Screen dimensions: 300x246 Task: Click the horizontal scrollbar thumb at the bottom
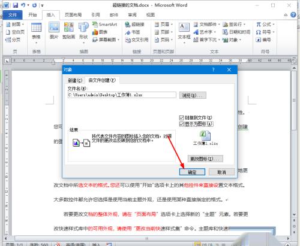coord(147,238)
